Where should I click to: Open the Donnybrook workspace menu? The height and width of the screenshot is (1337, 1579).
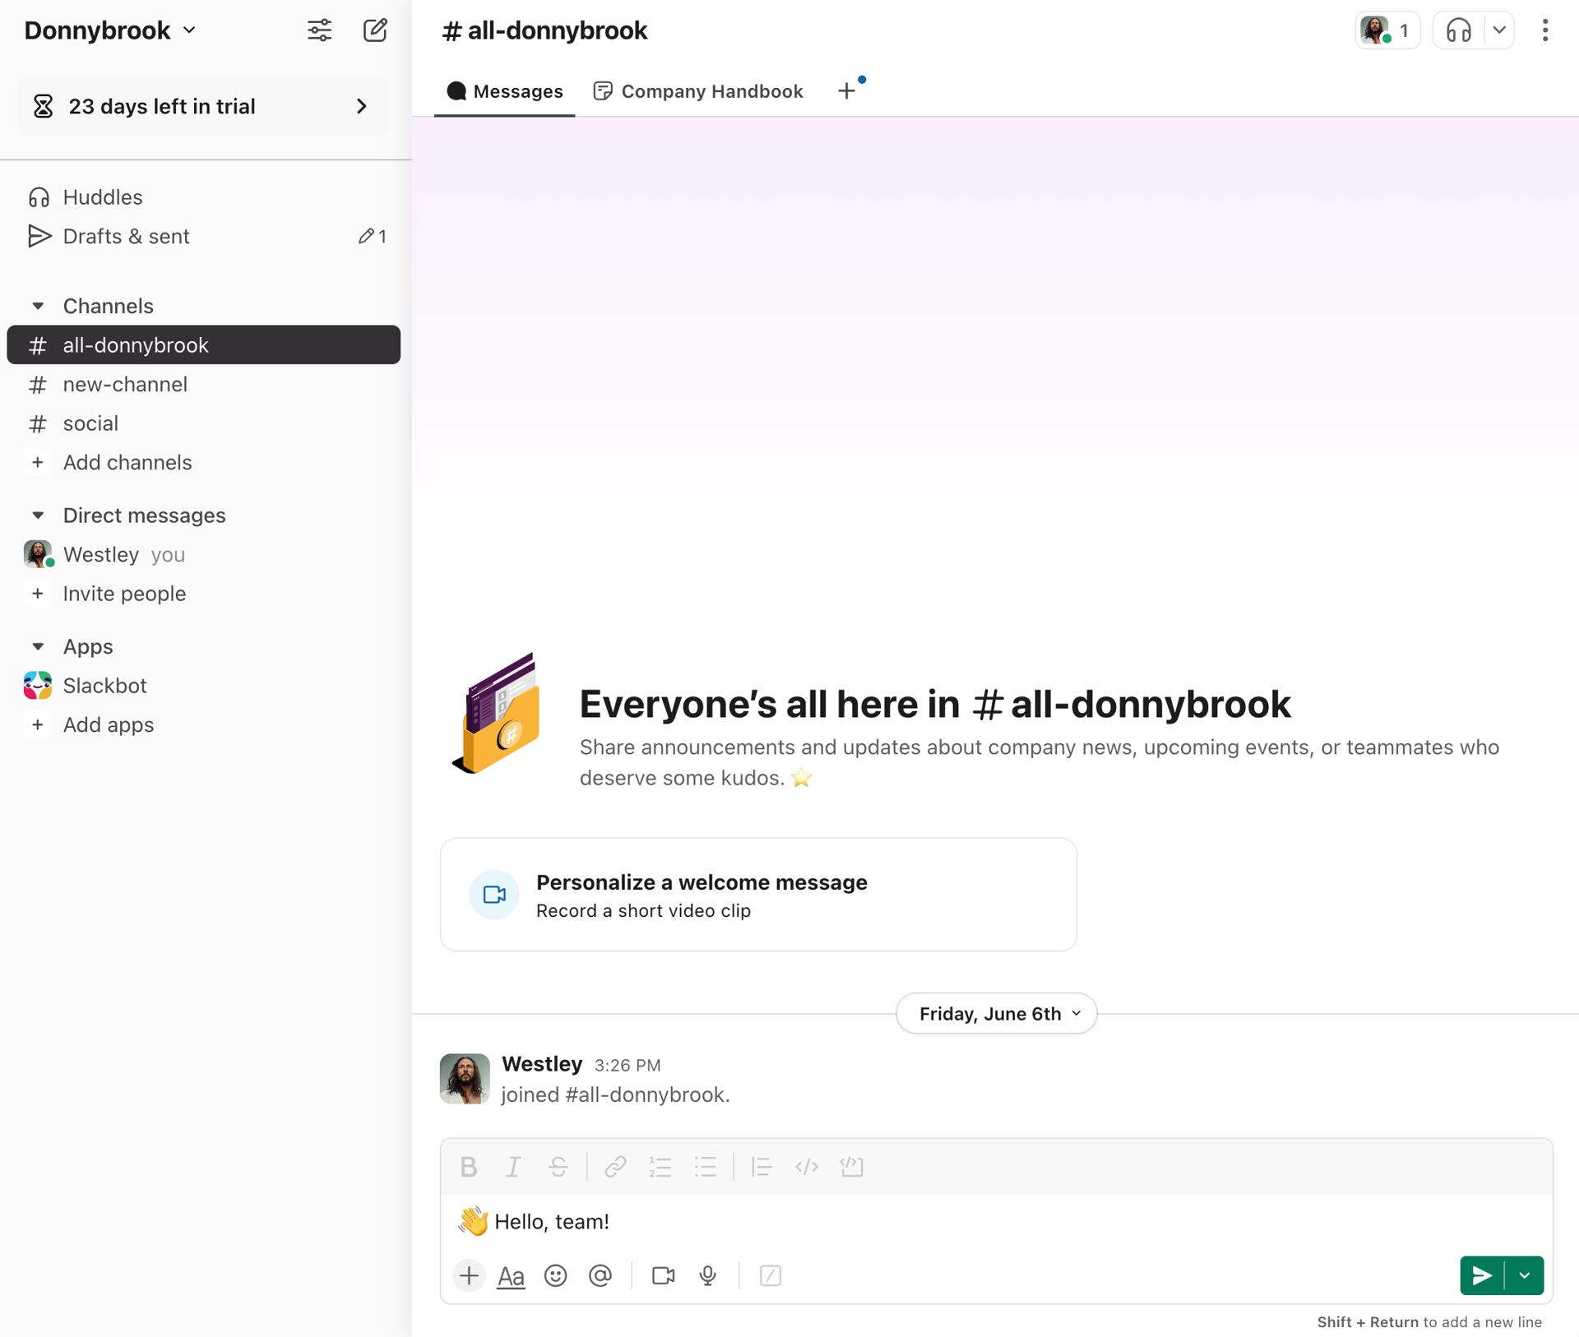point(110,30)
